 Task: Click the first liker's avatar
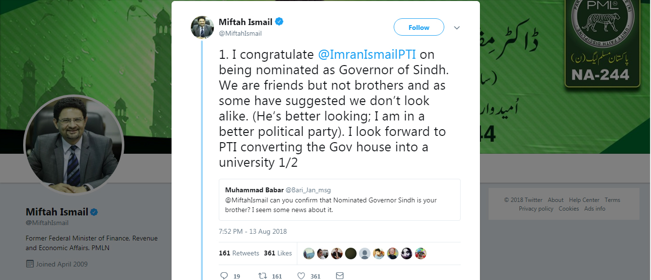point(309,253)
